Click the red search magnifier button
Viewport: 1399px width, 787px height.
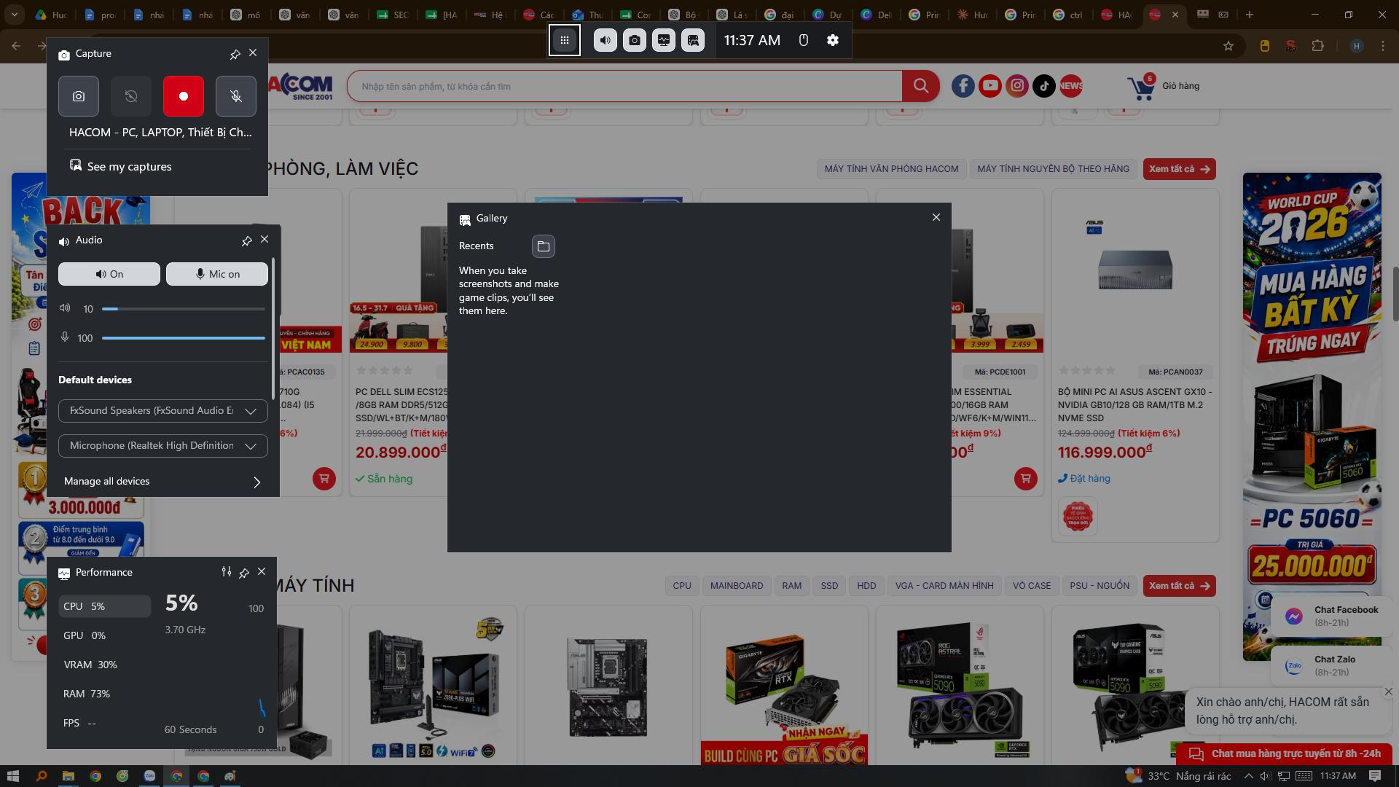[921, 87]
